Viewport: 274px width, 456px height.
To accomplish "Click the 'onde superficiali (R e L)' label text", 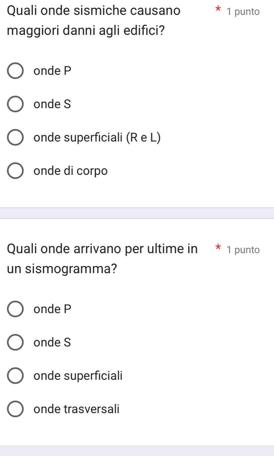I will point(97,138).
